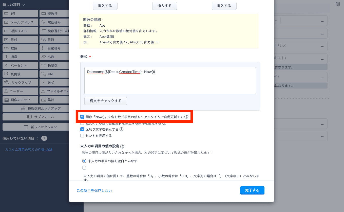Click the 数値 number field icon

point(6,48)
